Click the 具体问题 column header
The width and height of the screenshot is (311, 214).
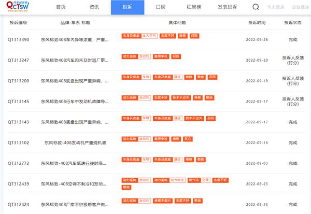click(x=177, y=23)
